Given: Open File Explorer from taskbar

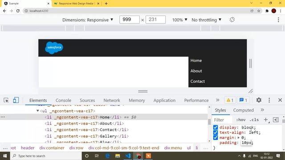Looking at the screenshot, I should pyautogui.click(x=118, y=156).
